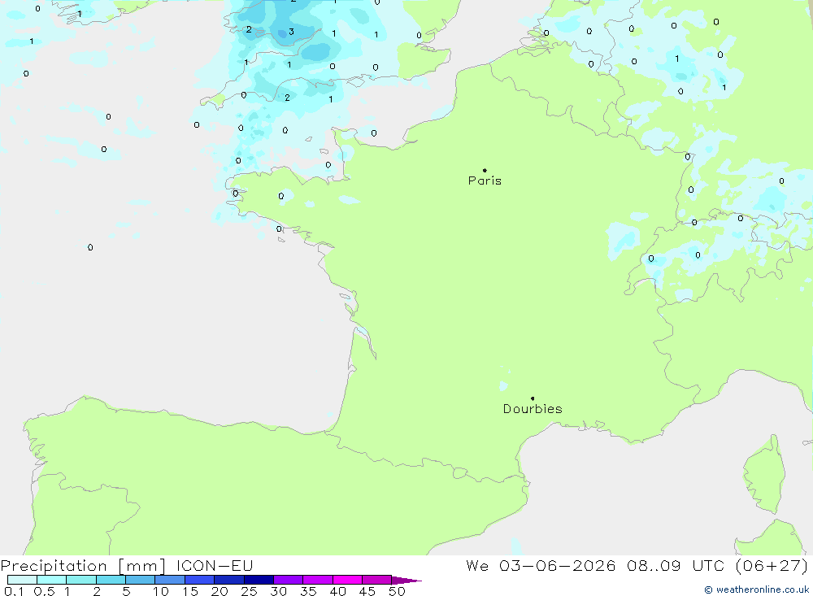The image size is (813, 596).
Task: Click the 40–45 mm legend color swatch
Action: [347, 580]
